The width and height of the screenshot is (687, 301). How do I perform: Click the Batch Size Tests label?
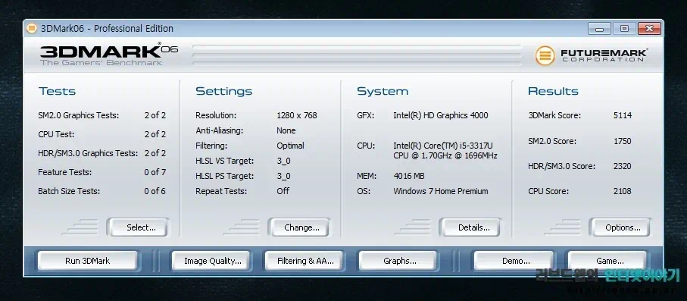point(69,191)
